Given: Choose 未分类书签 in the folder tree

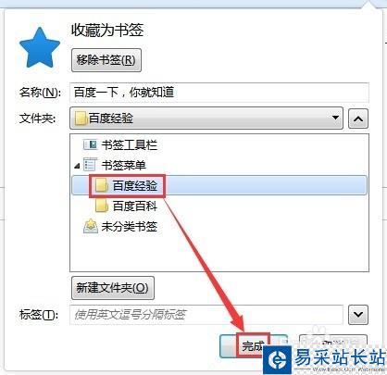Looking at the screenshot, I should 129,227.
